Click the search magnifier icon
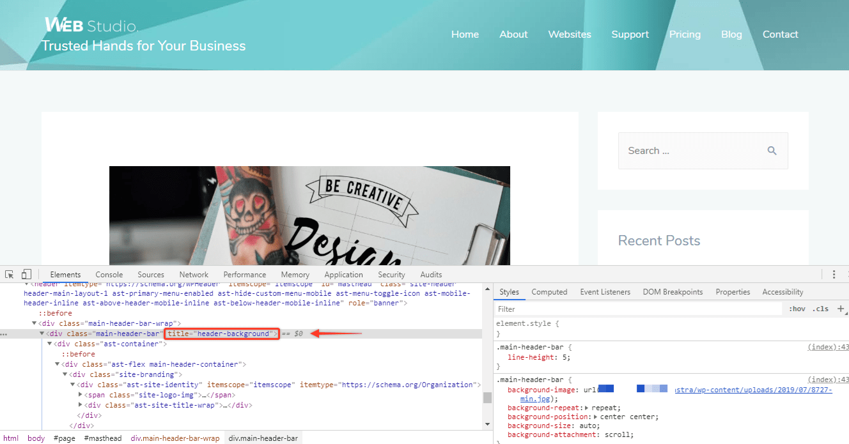Viewport: 849px width, 444px height. tap(772, 151)
